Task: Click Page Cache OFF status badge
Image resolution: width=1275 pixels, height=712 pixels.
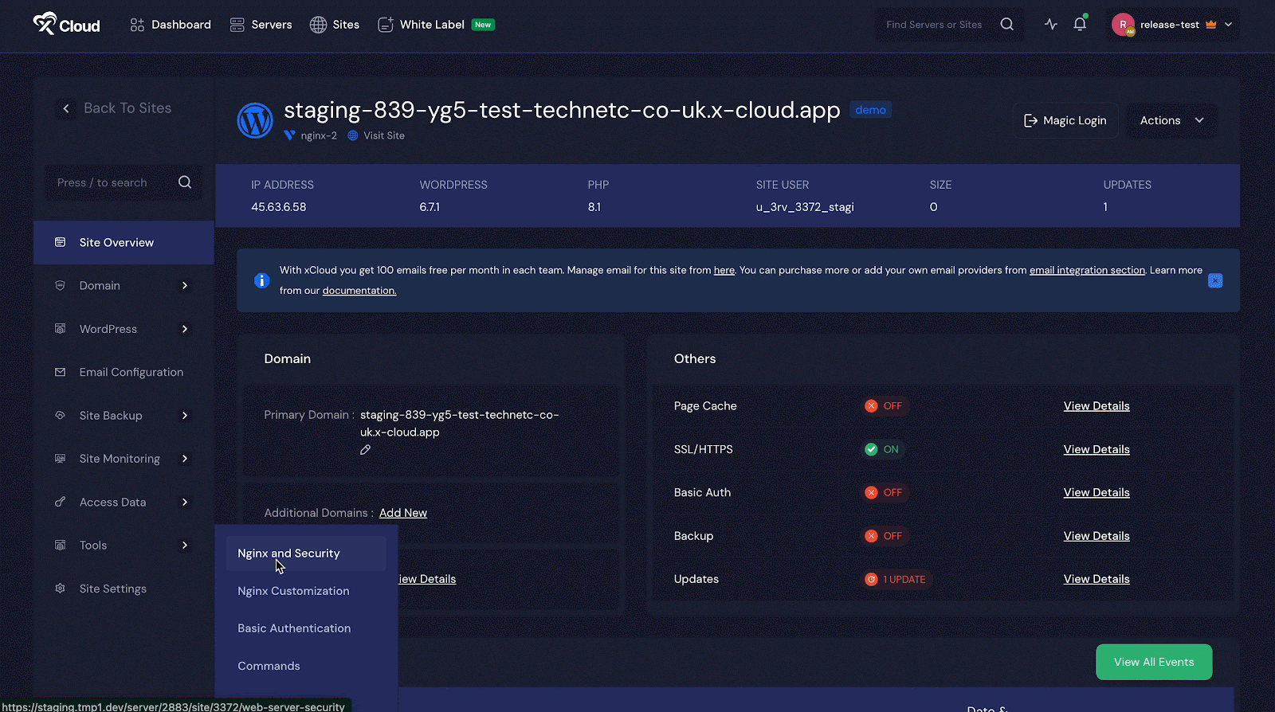Action: (885, 406)
